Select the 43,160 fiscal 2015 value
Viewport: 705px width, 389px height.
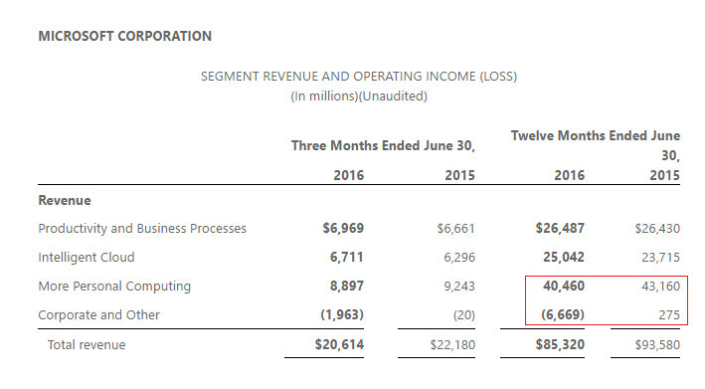click(660, 286)
